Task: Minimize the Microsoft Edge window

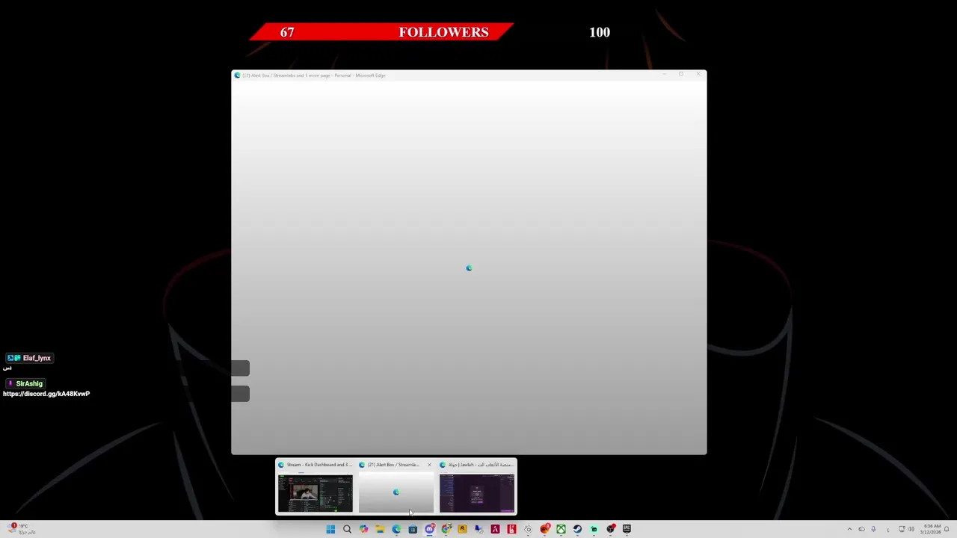Action: click(663, 74)
